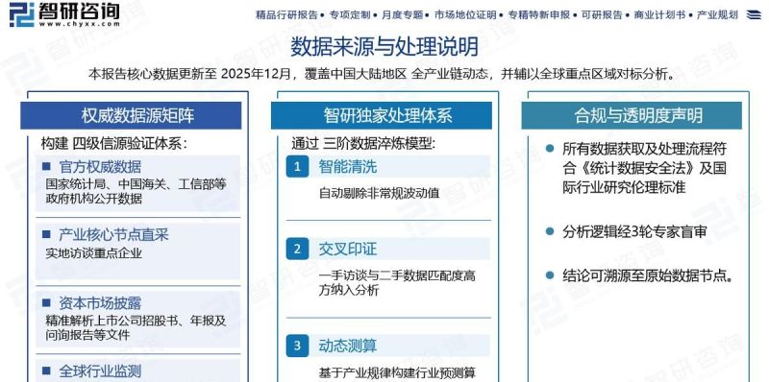Image resolution: width=769 pixels, height=382 pixels.
Task: Click square bullet beside 官方权威数据
Action: pyautogui.click(x=46, y=166)
